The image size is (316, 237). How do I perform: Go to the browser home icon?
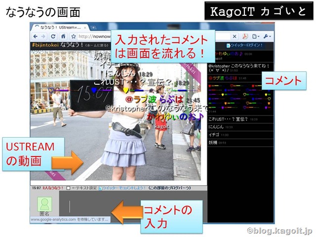point(63,37)
